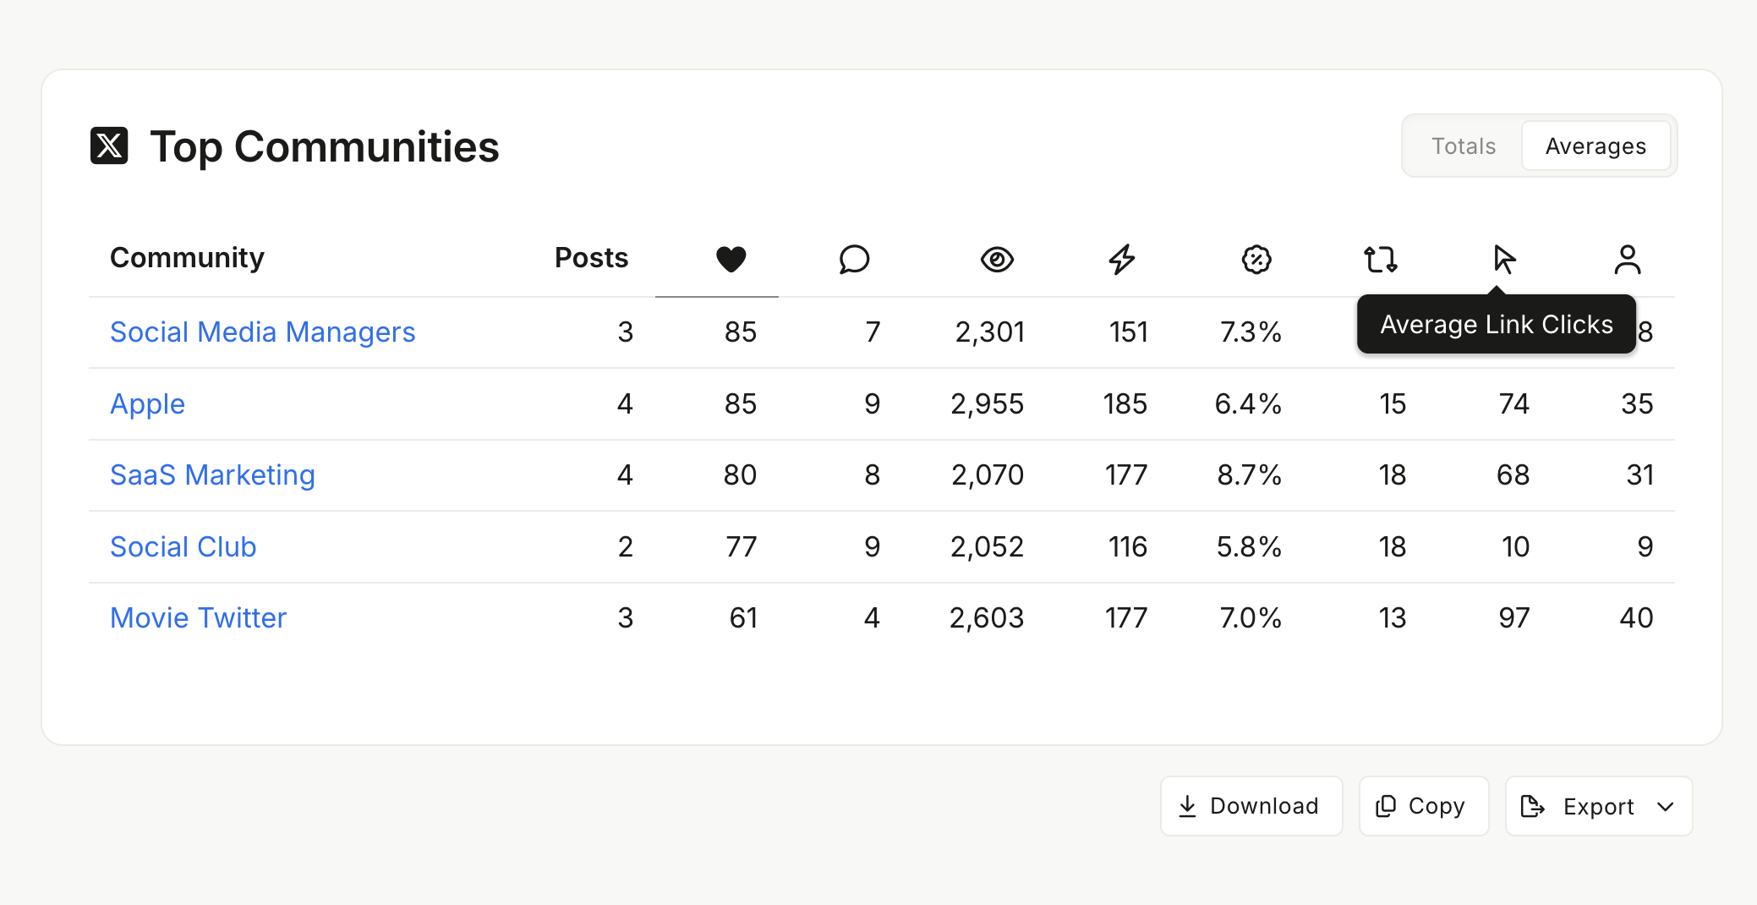
Task: Click the Download button
Action: [x=1251, y=807]
